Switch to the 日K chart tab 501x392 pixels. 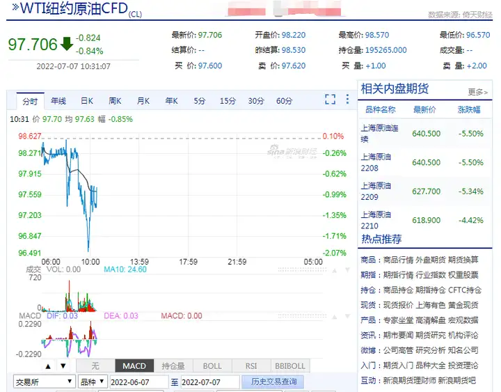tap(86, 101)
